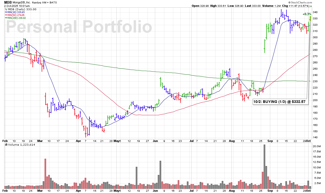Click the 20.0M volume axis label
325x193 pixels.
316,146
